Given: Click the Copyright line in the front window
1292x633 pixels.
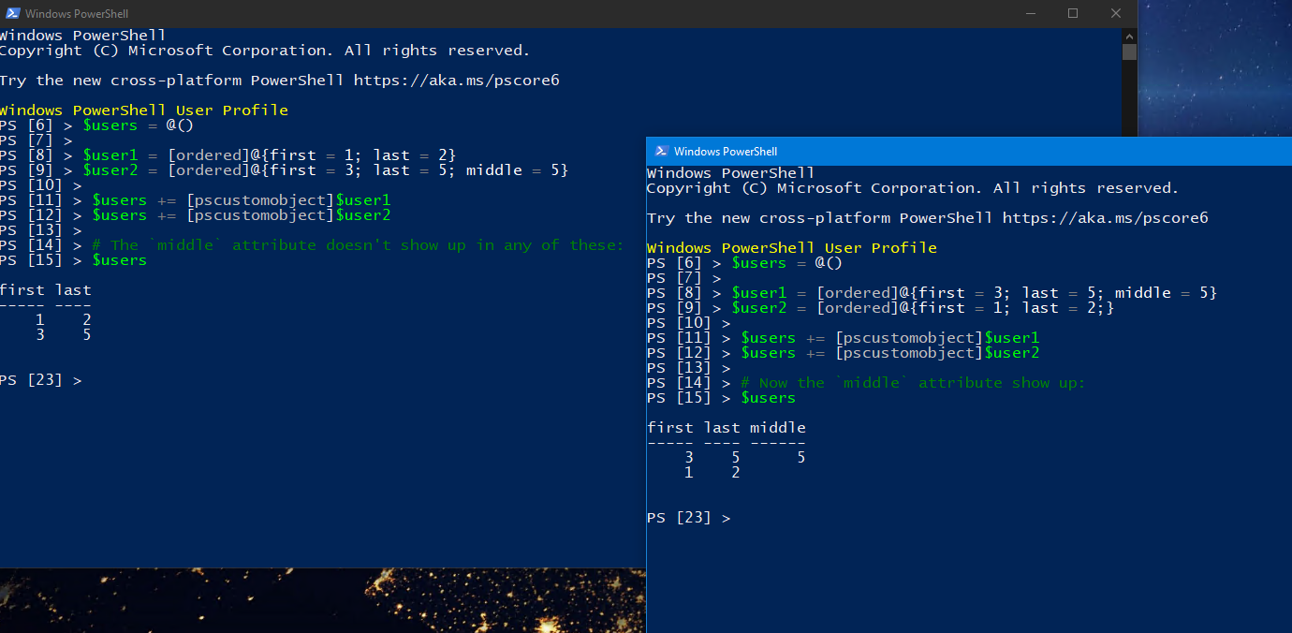Looking at the screenshot, I should tap(913, 188).
